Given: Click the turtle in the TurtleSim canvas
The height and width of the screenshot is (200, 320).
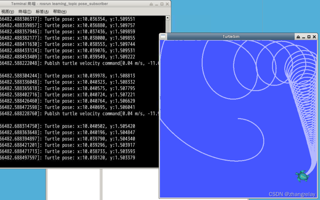Looking at the screenshot, I should (x=302, y=176).
